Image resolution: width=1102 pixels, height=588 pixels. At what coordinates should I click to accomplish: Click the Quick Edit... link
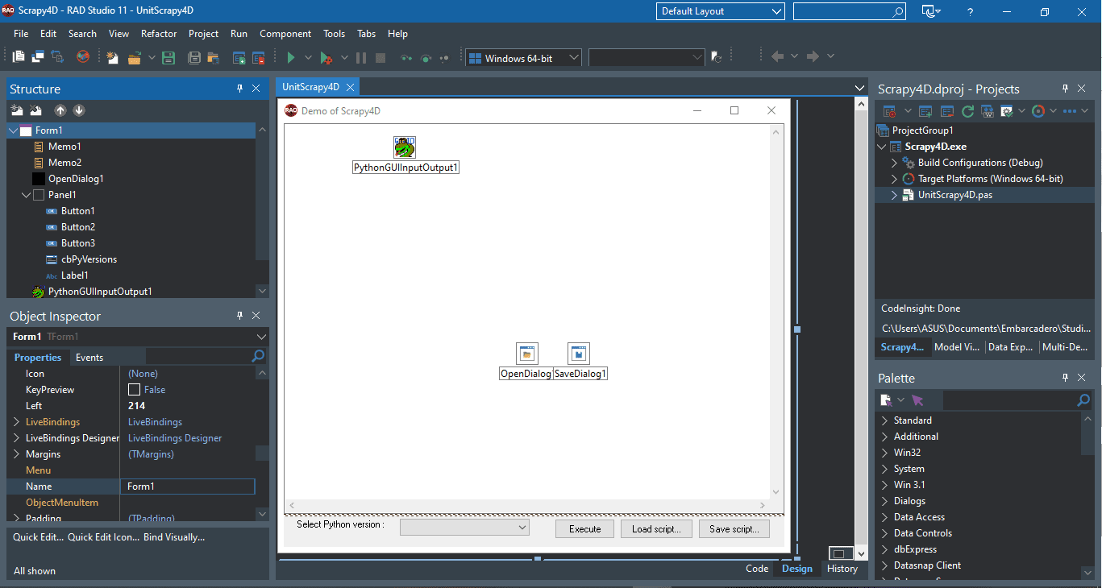(x=38, y=537)
